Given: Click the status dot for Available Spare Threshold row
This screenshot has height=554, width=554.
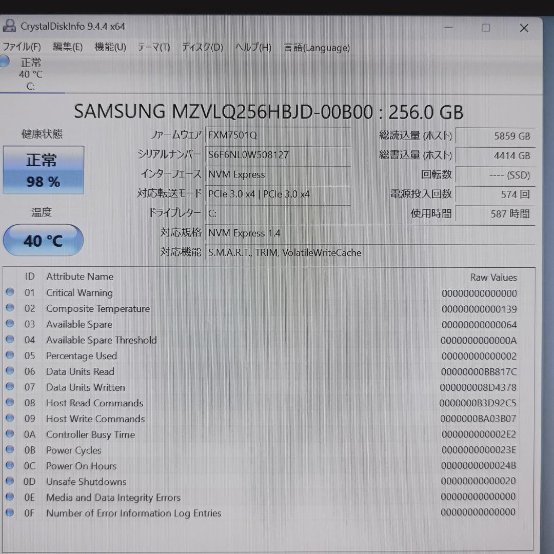Looking at the screenshot, I should point(10,339).
